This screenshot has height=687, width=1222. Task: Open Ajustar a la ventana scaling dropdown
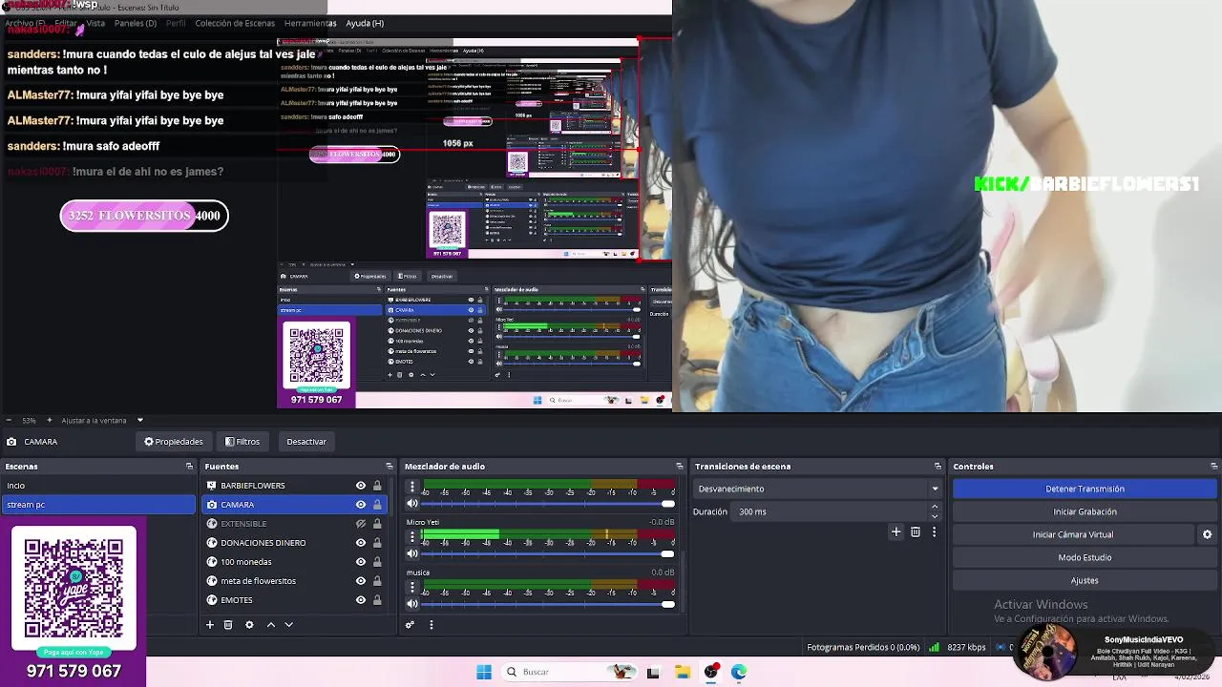[x=102, y=420]
